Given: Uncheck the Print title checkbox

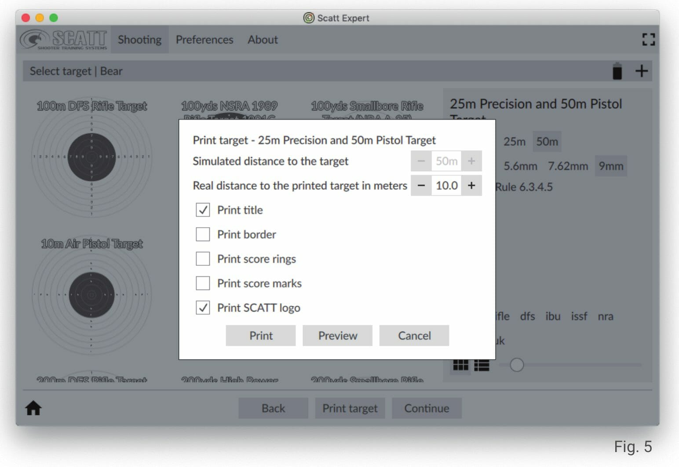Looking at the screenshot, I should [x=203, y=210].
